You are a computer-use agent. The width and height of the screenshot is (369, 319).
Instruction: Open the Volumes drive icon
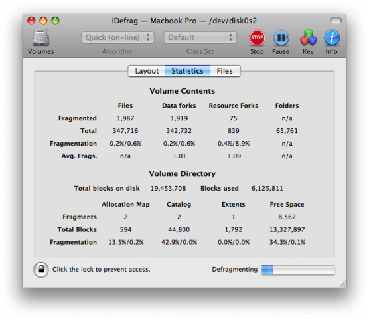point(41,37)
